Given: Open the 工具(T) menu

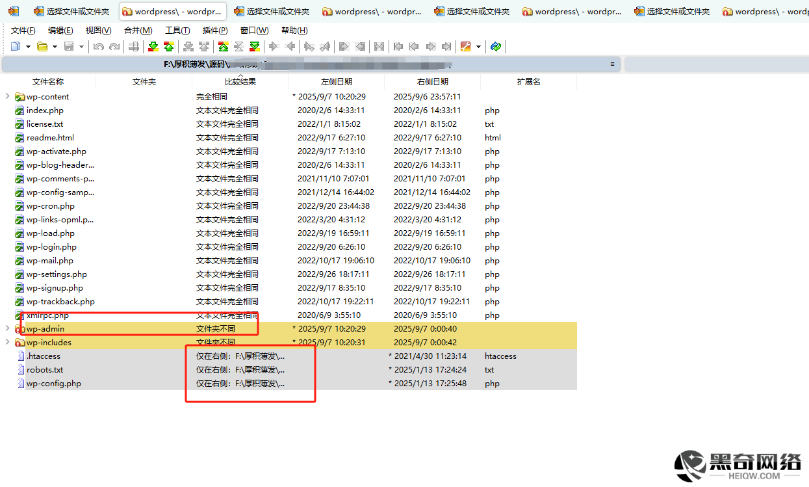Looking at the screenshot, I should [177, 31].
